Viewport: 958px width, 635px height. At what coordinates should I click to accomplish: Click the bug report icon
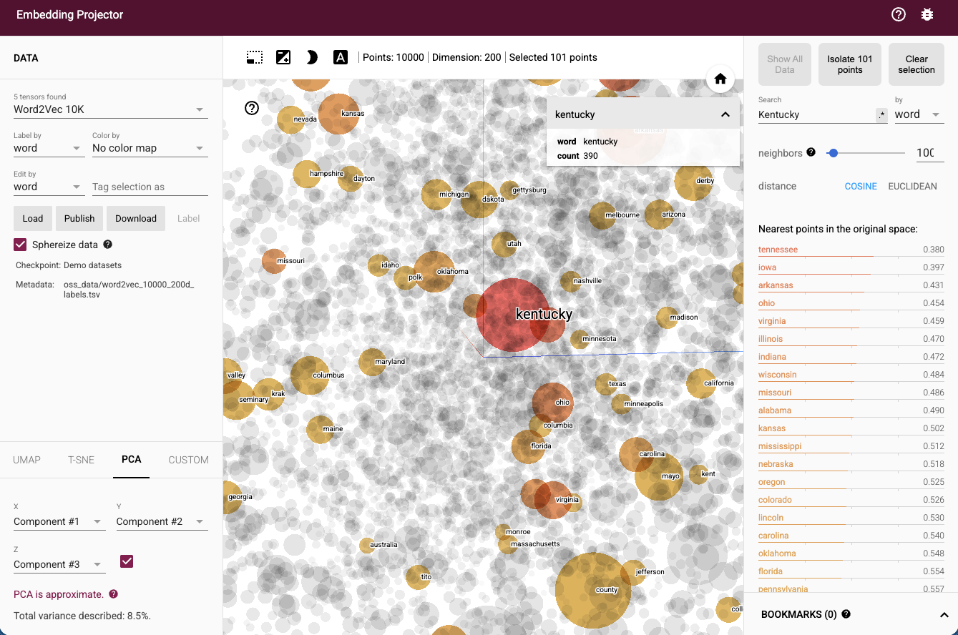point(927,14)
